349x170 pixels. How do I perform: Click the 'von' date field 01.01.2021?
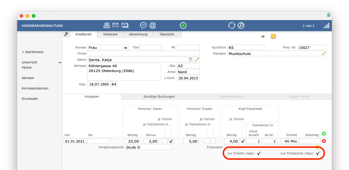[75, 141]
